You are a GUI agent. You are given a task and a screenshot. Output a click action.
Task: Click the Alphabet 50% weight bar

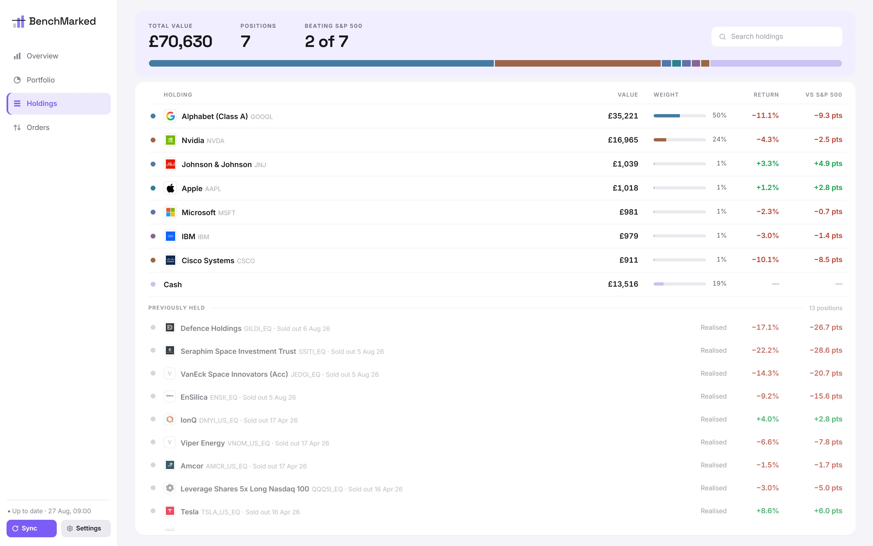pyautogui.click(x=680, y=116)
